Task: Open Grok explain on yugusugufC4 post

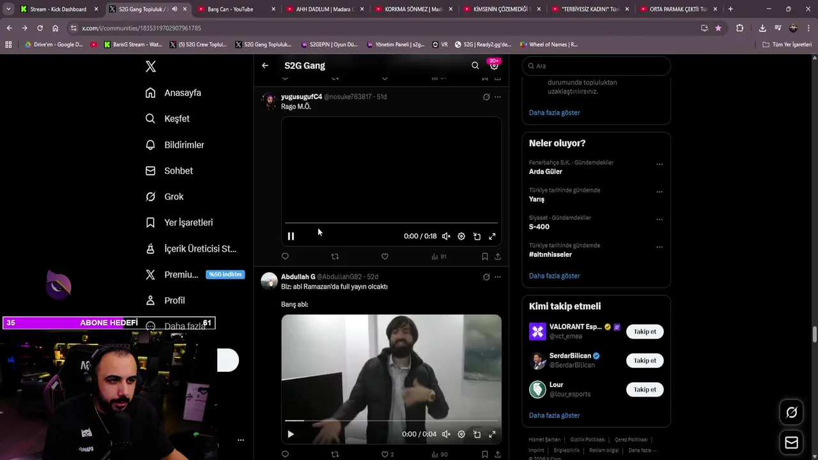Action: coord(486,97)
